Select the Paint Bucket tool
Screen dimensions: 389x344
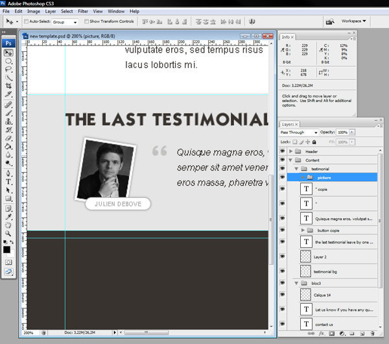click(x=8, y=147)
